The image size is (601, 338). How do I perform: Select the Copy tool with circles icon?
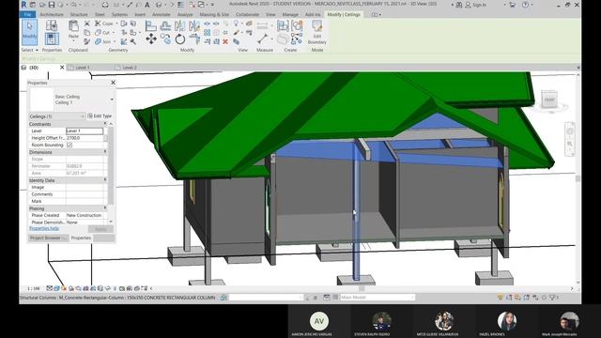pyautogui.click(x=165, y=38)
